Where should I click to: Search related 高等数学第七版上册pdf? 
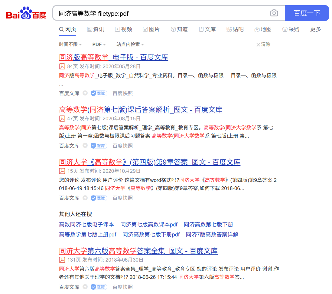88,234
